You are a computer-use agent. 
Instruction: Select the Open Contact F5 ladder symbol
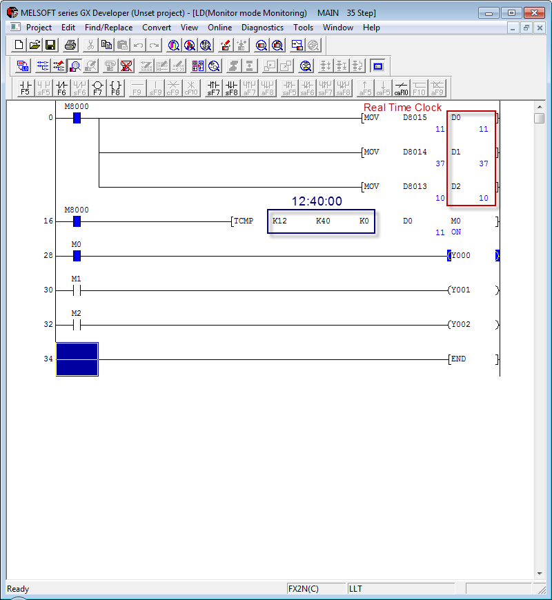(25, 88)
